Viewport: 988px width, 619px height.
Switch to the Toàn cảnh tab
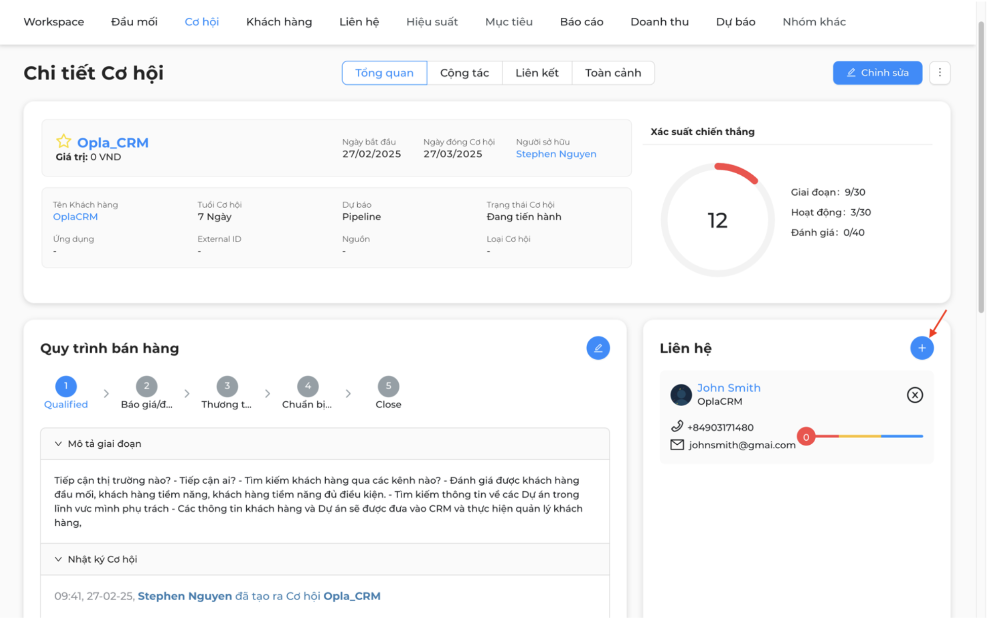613,73
